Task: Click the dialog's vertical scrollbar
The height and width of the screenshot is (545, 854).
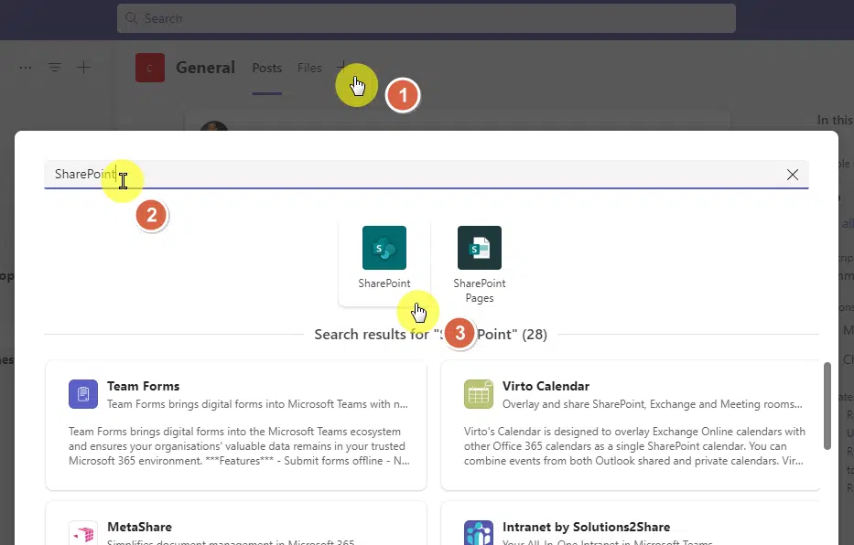Action: (827, 406)
